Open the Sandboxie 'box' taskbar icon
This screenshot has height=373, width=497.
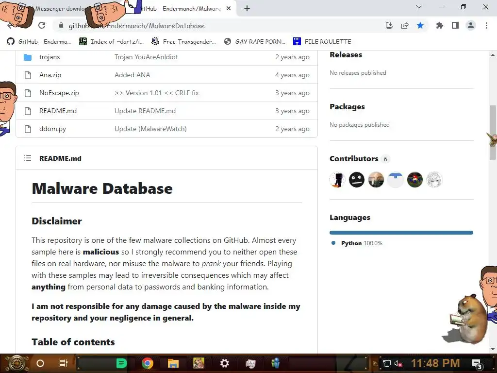pyautogui.click(x=199, y=363)
